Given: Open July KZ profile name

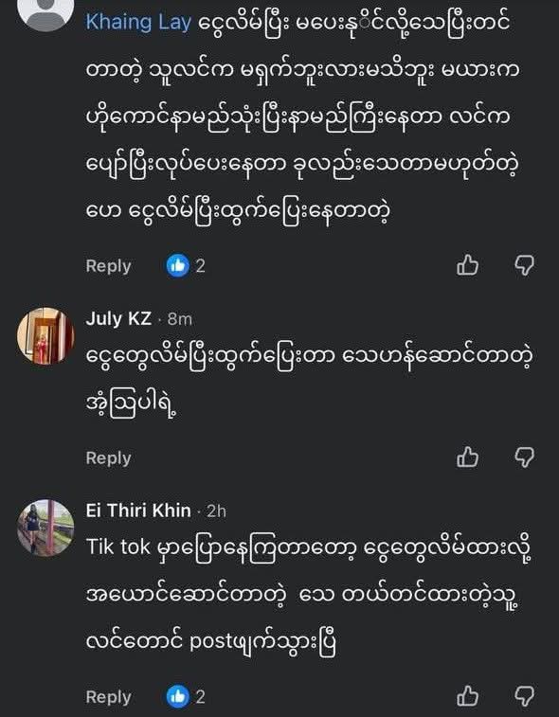Looking at the screenshot, I should pos(118,318).
